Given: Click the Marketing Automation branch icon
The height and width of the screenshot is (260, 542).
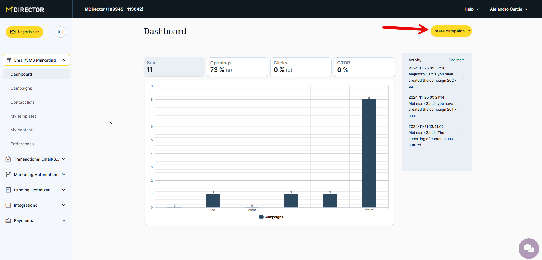Looking at the screenshot, I should click(x=8, y=175).
